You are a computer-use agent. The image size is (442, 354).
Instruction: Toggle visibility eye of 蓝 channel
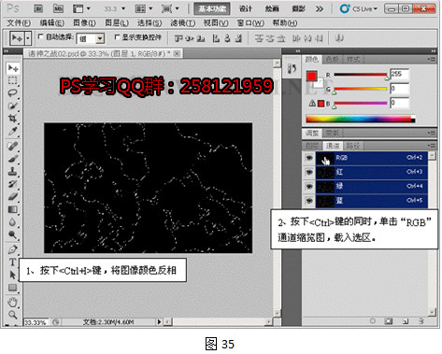309,200
